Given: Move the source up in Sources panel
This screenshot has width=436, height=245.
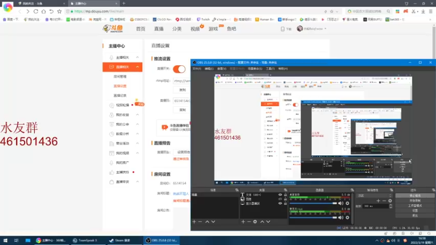Looking at the screenshot, I should (262, 222).
